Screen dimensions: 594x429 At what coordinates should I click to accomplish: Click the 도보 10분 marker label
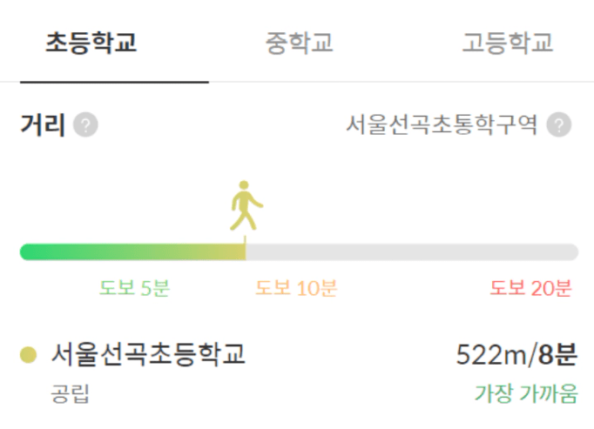point(296,289)
